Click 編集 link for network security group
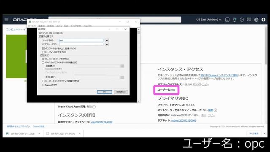 (x=211, y=110)
